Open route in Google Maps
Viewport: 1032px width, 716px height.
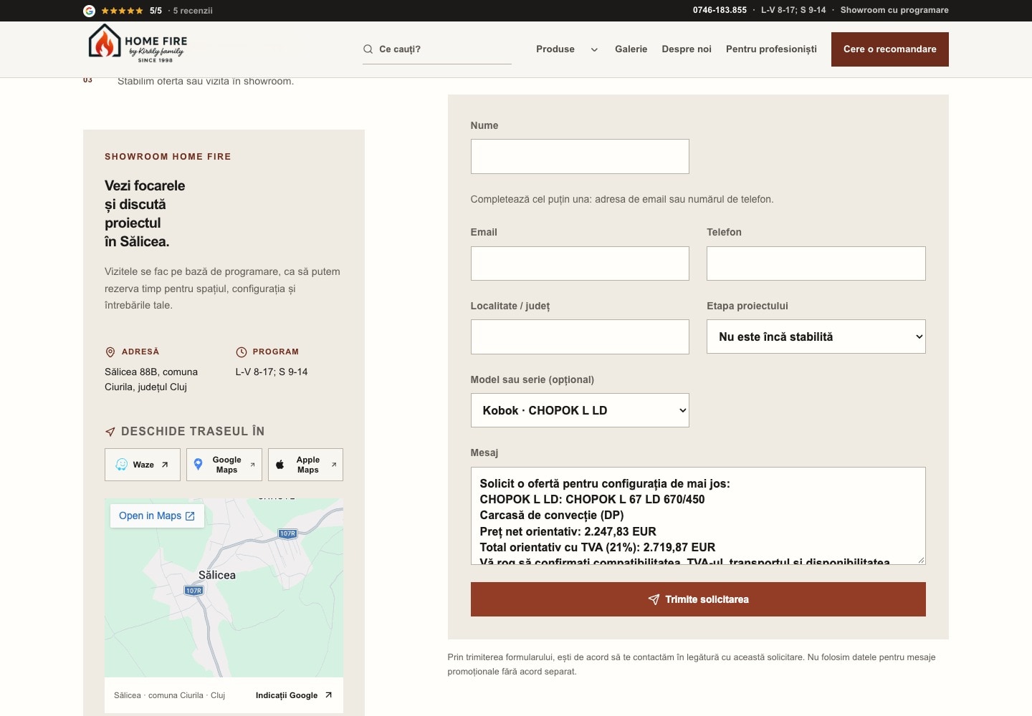pos(224,465)
